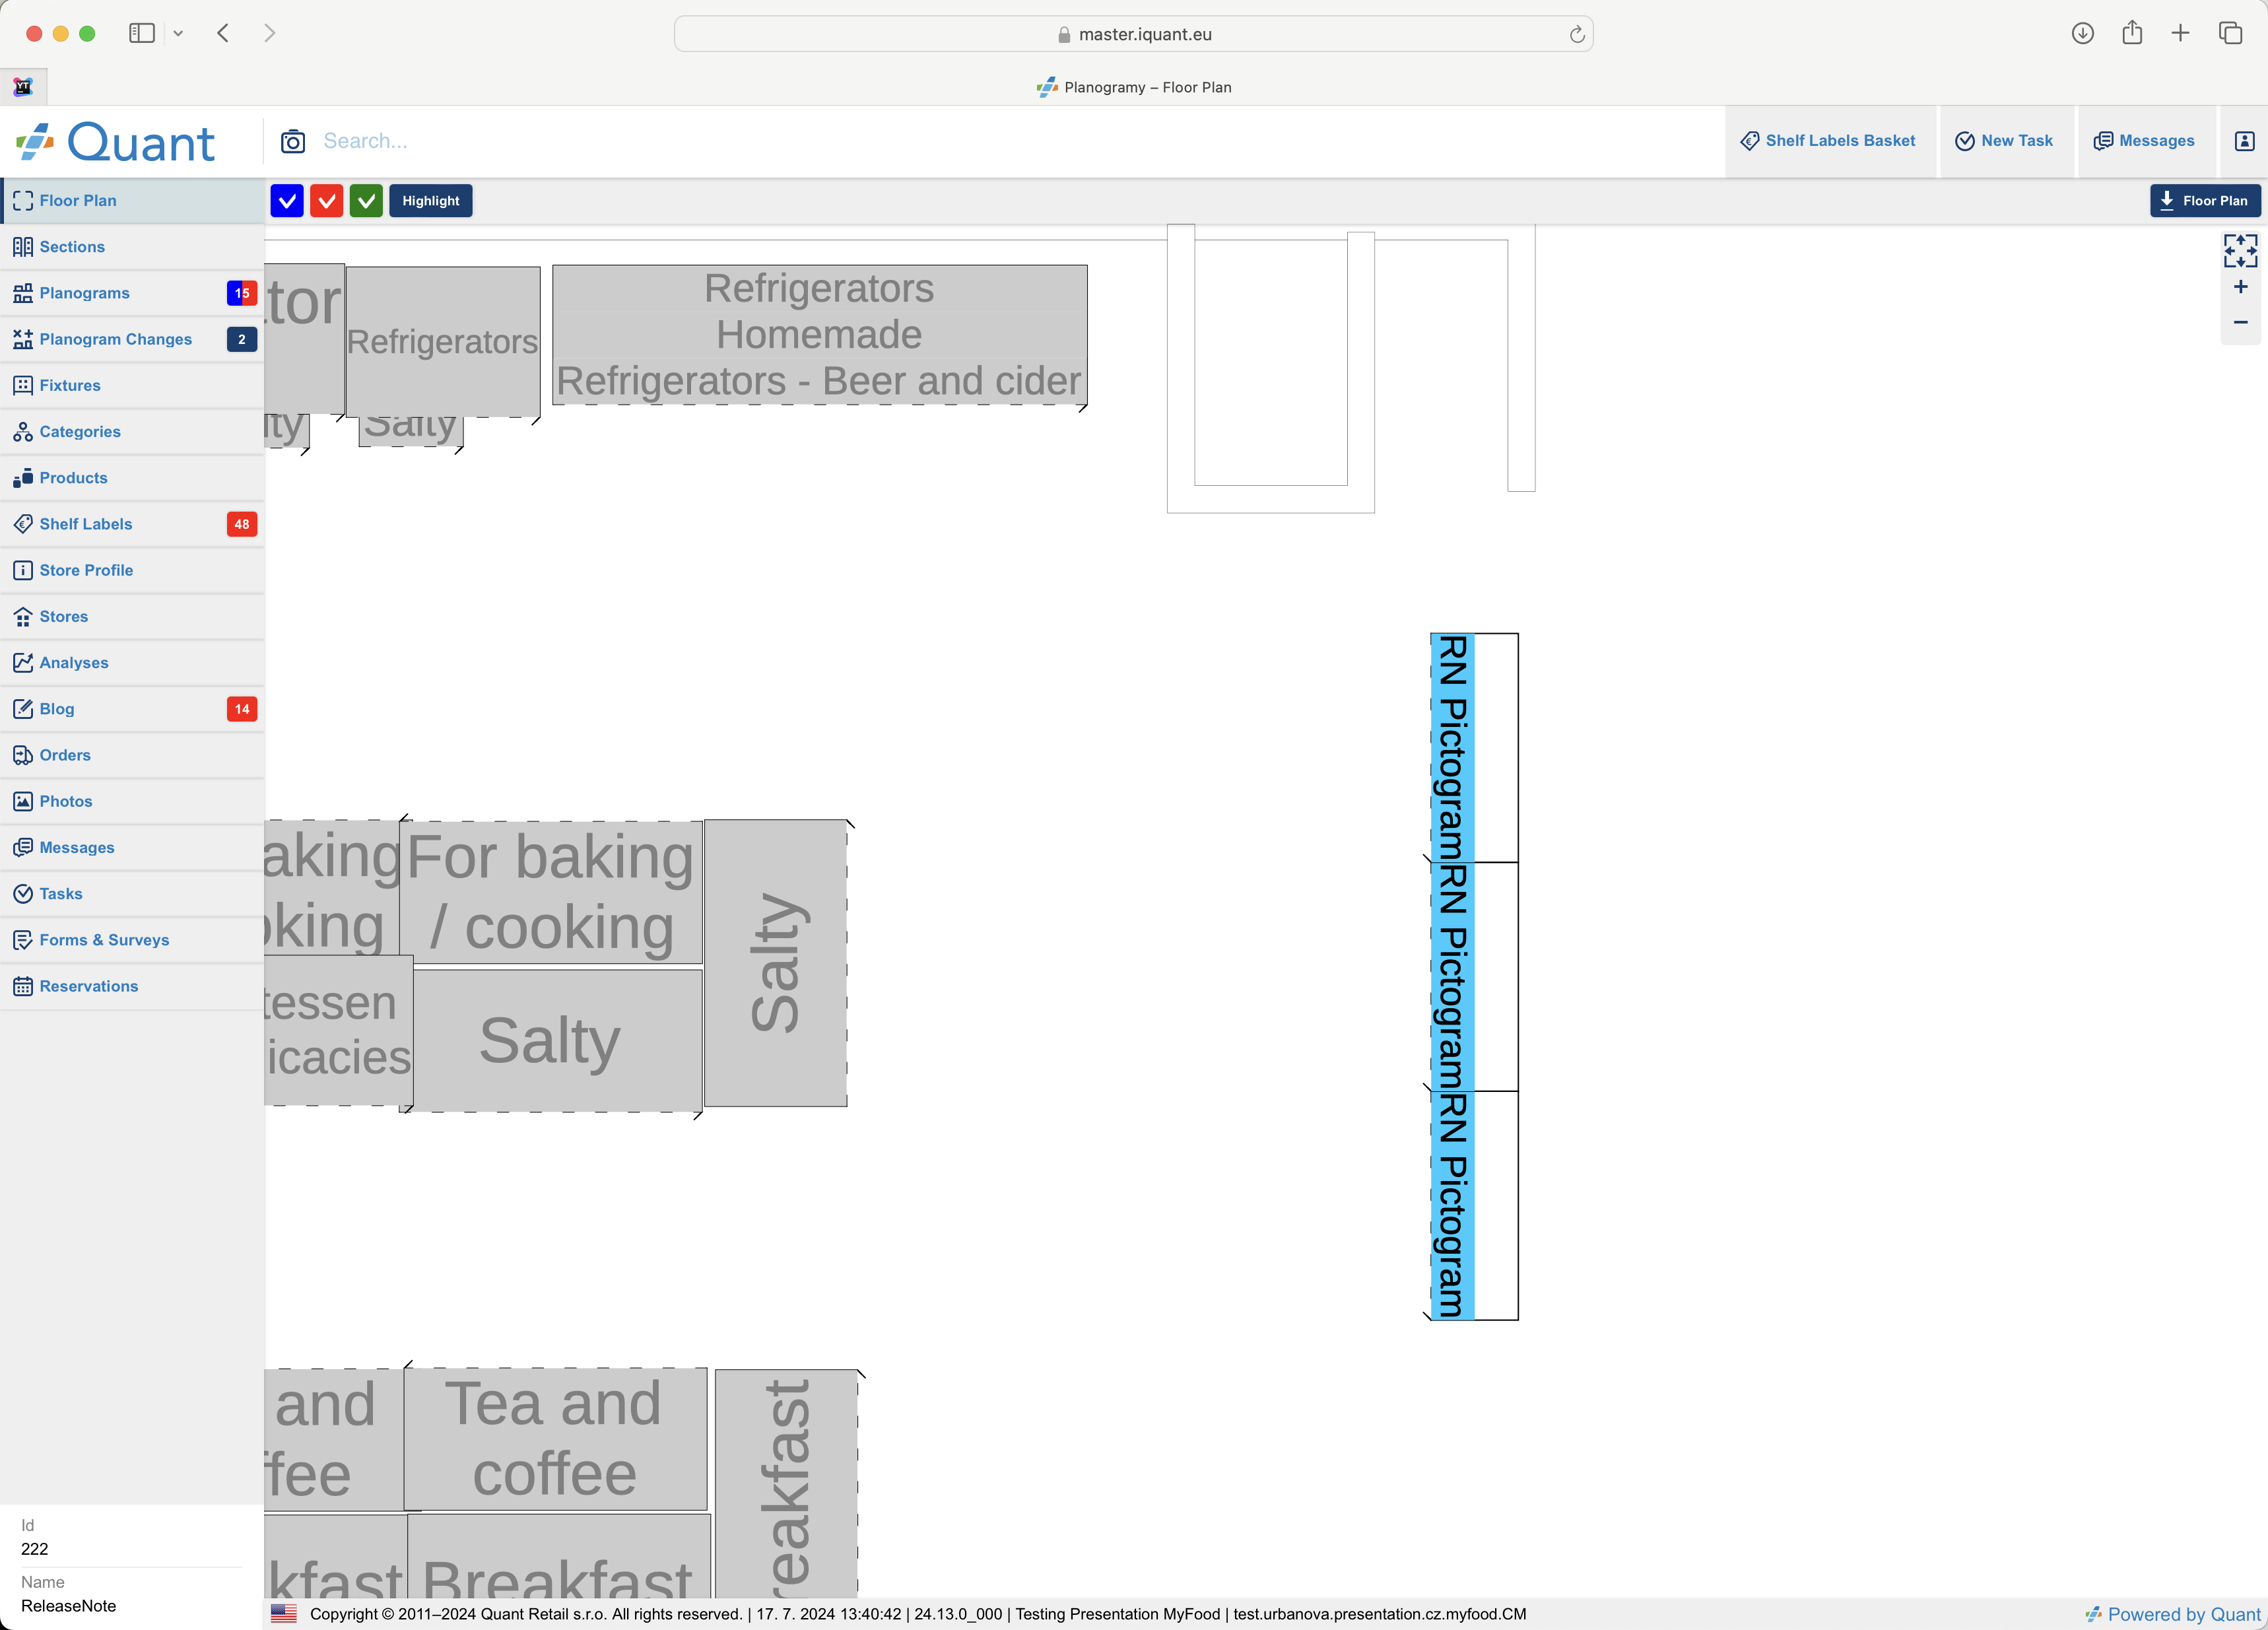The width and height of the screenshot is (2268, 1630).
Task: Show the Safari tab overview icon
Action: (x=2230, y=33)
